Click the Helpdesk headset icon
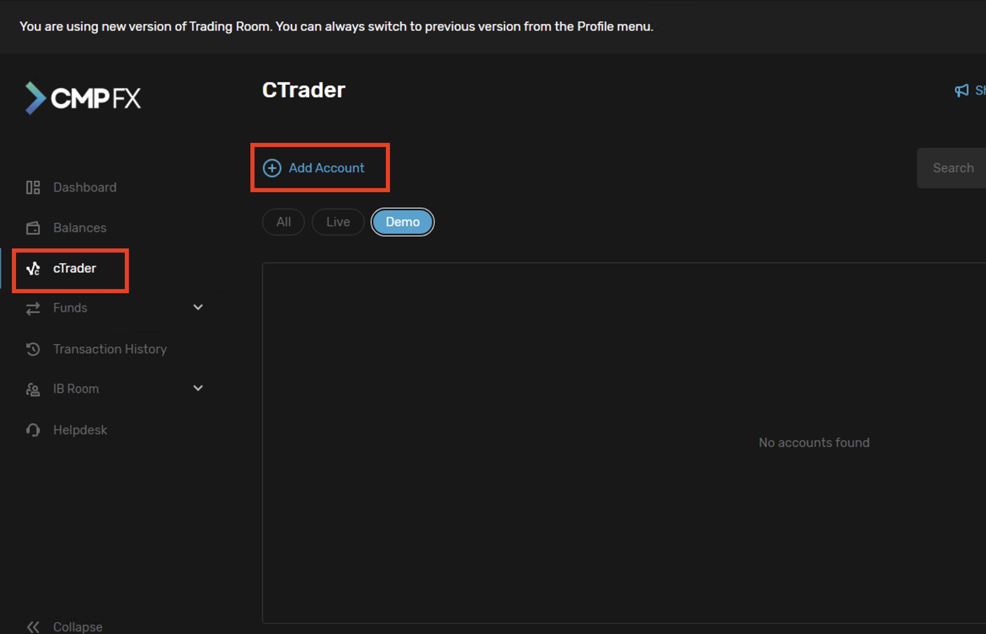 [x=33, y=430]
